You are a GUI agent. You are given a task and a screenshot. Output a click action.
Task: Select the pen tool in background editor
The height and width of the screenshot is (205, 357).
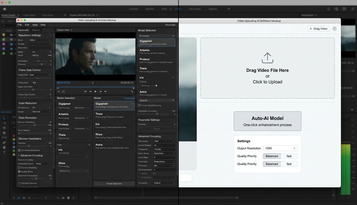pyautogui.click(x=4, y=143)
